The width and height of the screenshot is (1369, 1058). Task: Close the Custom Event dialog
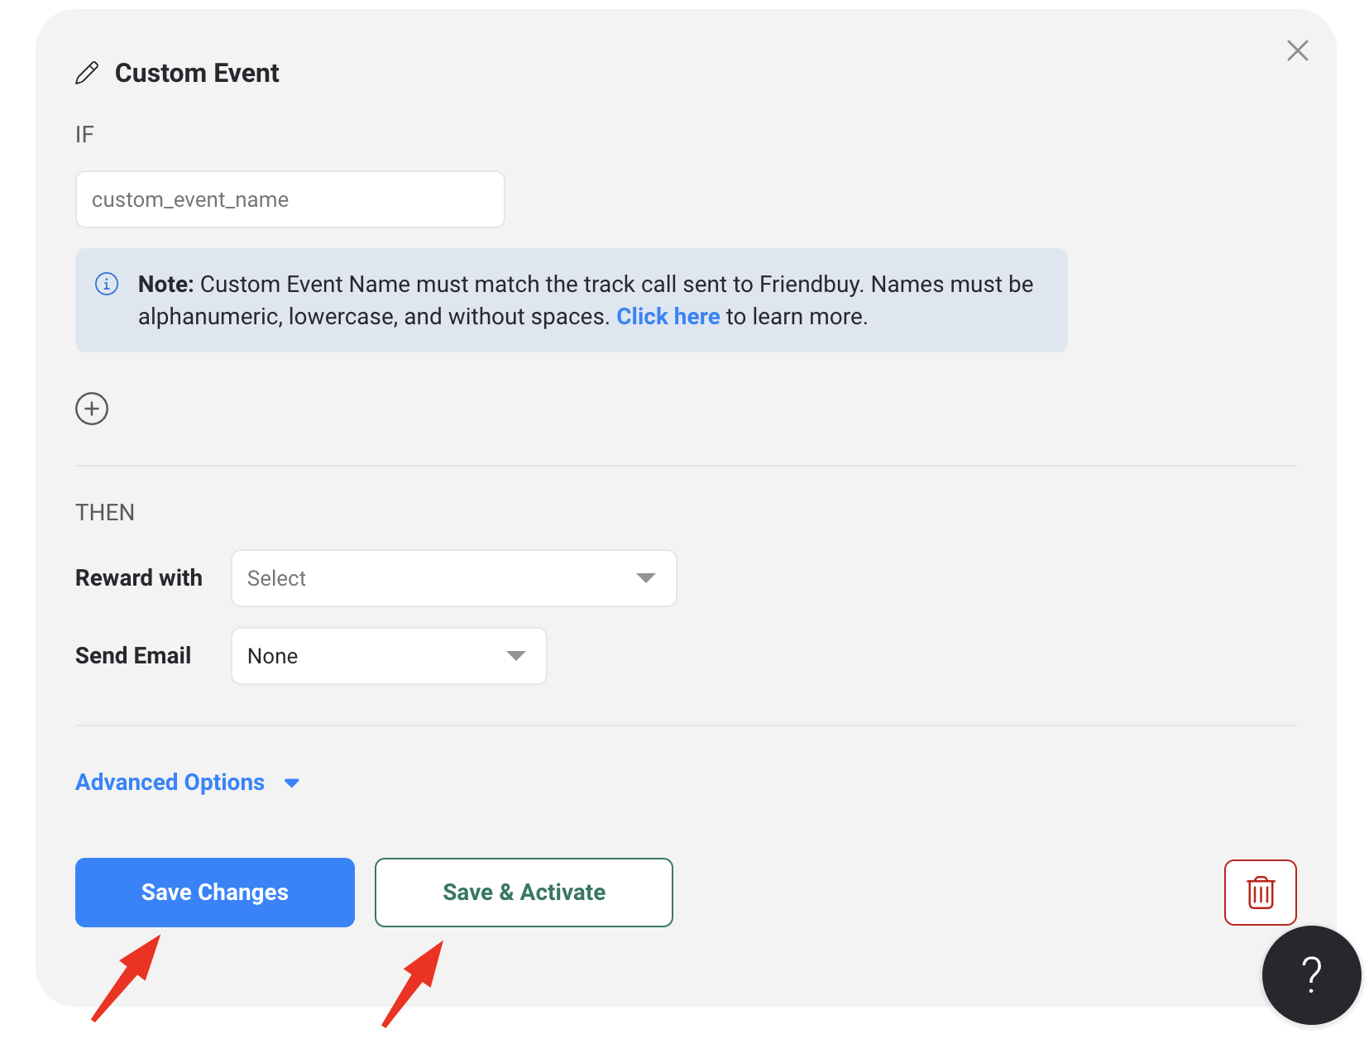[1297, 50]
